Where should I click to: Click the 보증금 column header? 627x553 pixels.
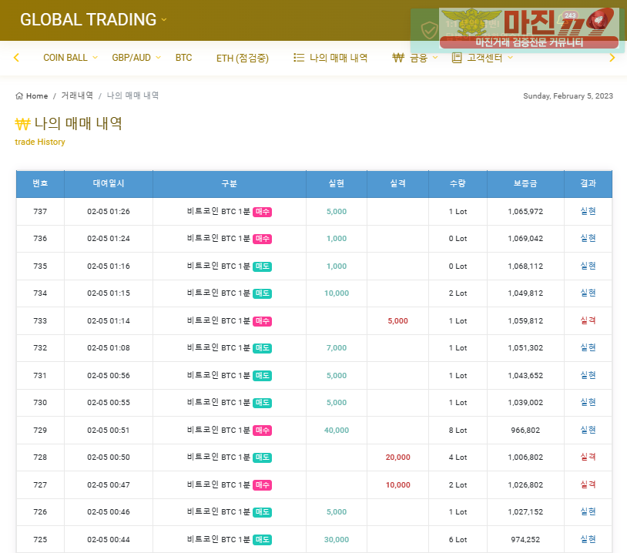[525, 184]
